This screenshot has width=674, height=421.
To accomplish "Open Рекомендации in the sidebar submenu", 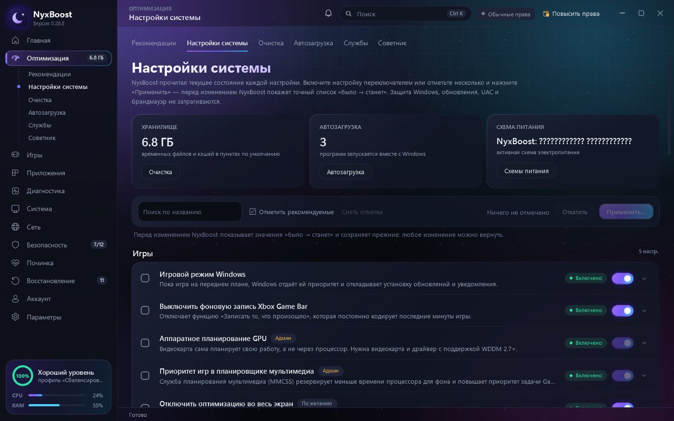I will [49, 74].
